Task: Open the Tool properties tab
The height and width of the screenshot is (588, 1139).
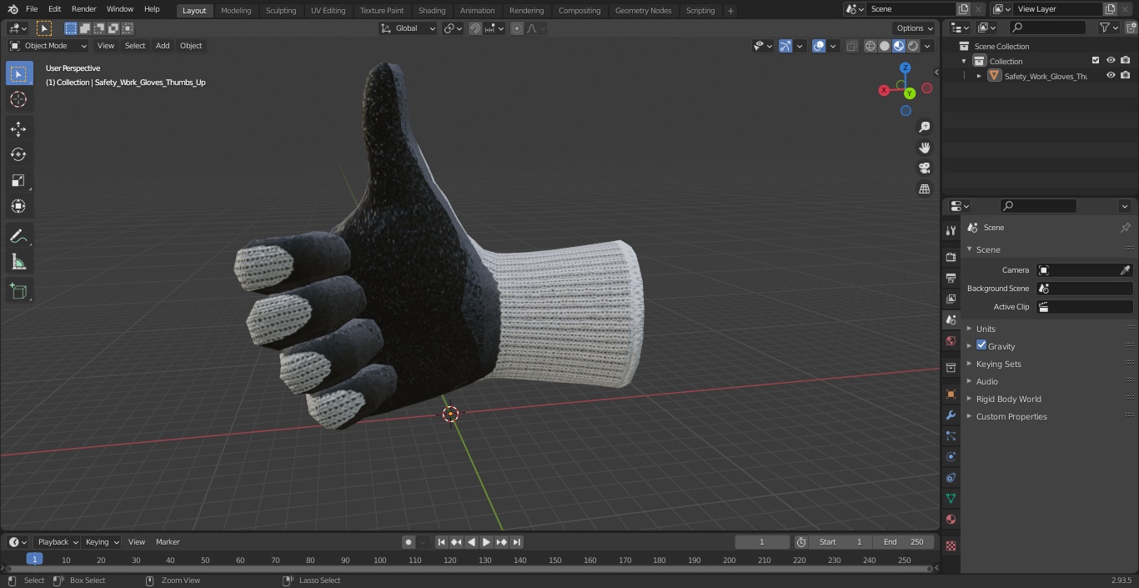Action: 951,230
